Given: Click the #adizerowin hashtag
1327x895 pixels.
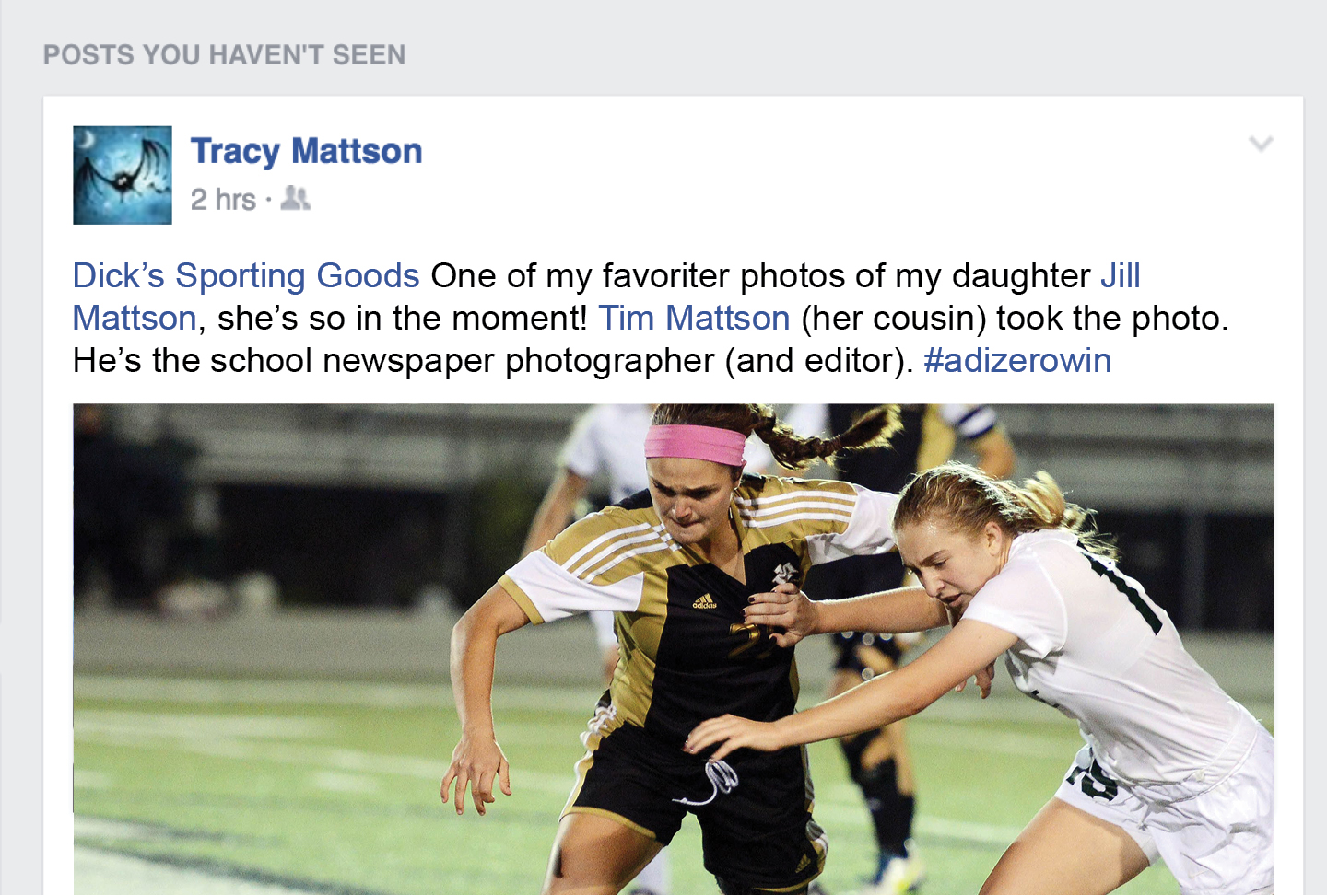Looking at the screenshot, I should 1017,360.
